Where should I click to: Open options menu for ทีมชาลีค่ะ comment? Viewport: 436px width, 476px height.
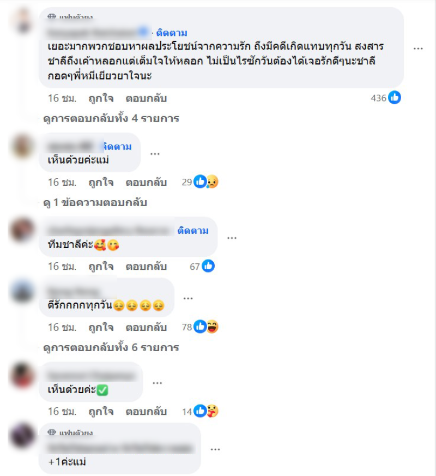(x=232, y=238)
